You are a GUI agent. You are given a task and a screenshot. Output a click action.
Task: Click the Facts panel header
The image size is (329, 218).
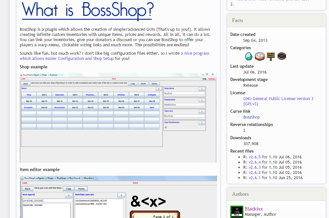(x=276, y=20)
